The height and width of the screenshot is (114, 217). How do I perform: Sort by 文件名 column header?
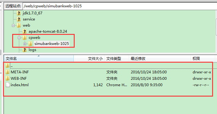point(39,58)
